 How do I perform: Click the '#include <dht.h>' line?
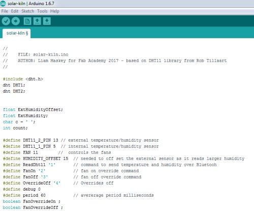click(23, 79)
